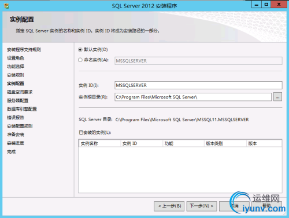Image resolution: width=289 pixels, height=218 pixels.
Task: Click the 取消 cancel button
Action: coord(234,206)
